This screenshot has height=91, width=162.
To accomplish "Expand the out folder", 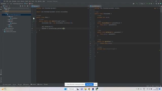I will tap(5, 11).
